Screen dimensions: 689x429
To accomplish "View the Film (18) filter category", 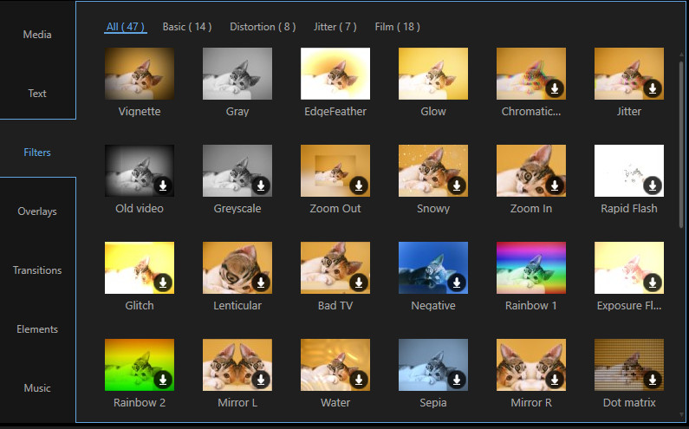I will coord(397,27).
